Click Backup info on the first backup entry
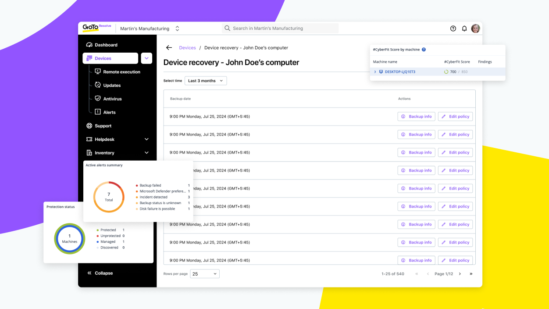Image resolution: width=549 pixels, height=309 pixels. click(x=416, y=116)
